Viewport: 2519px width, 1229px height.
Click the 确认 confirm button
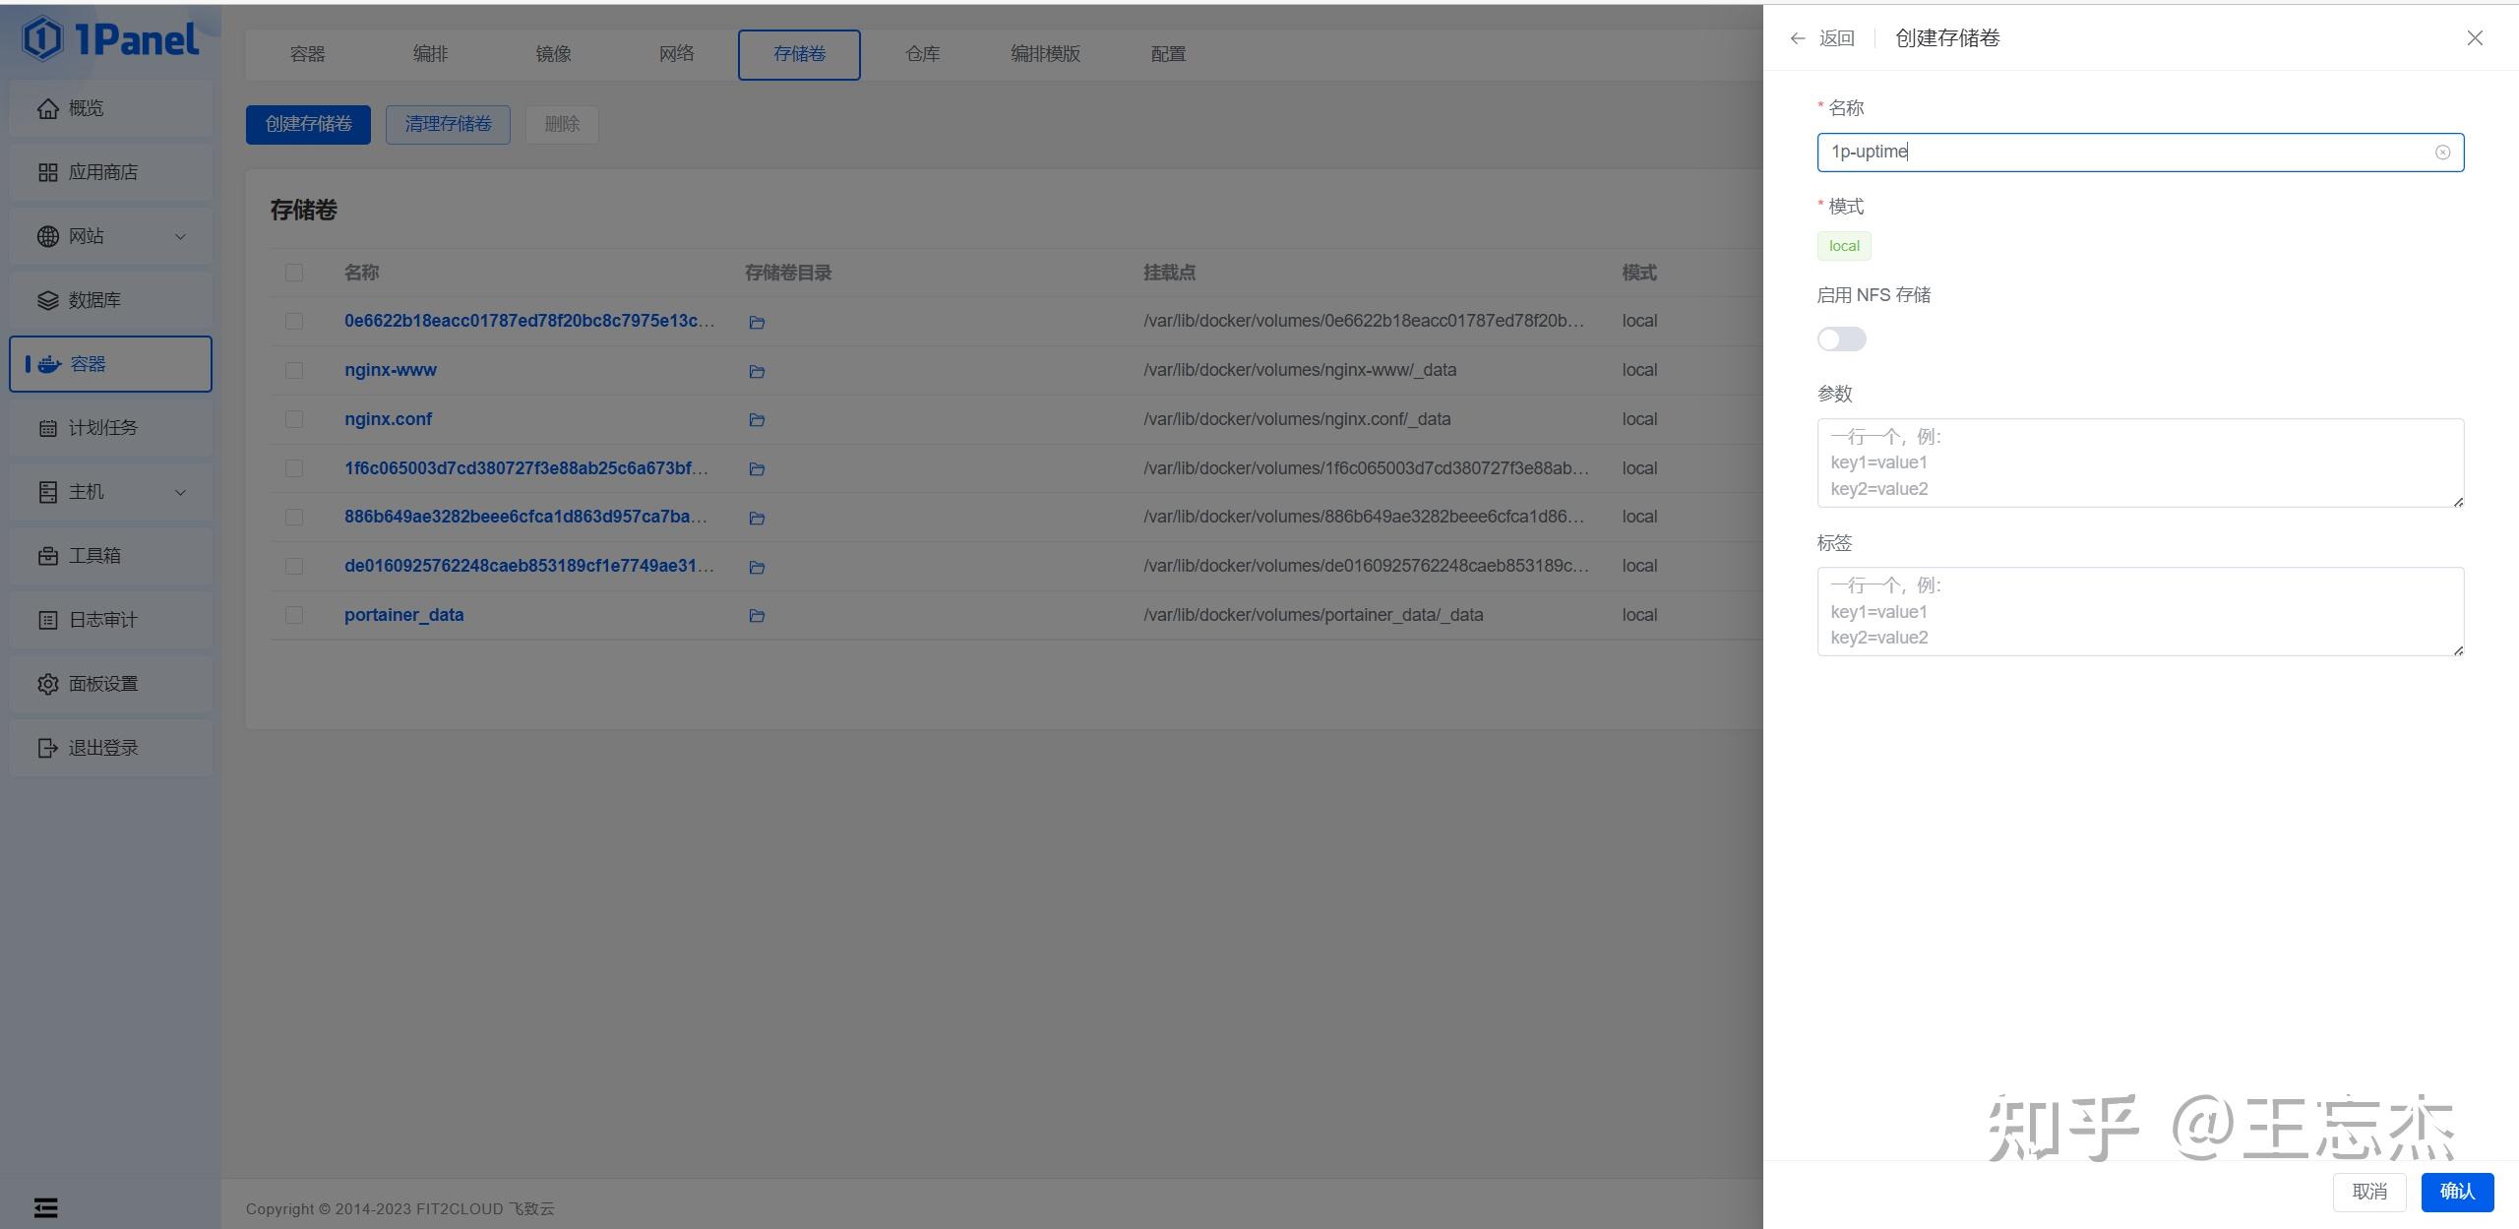point(2456,1192)
